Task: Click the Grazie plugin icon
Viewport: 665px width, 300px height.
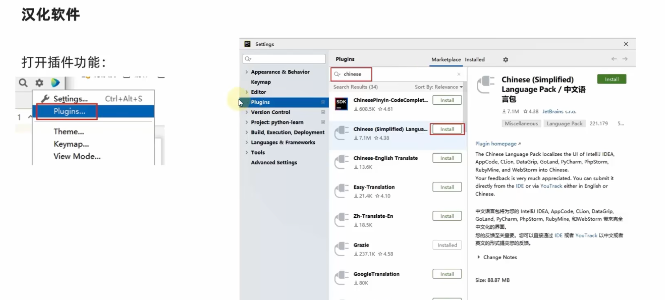Action: pyautogui.click(x=341, y=249)
